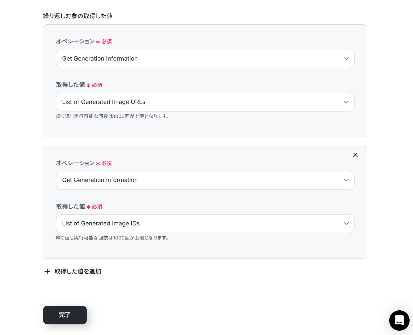Click 取得した値 label above Image IDs dropdown
The image size is (413, 335).
(x=70, y=207)
